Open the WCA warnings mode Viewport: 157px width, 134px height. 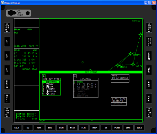[139, 128]
